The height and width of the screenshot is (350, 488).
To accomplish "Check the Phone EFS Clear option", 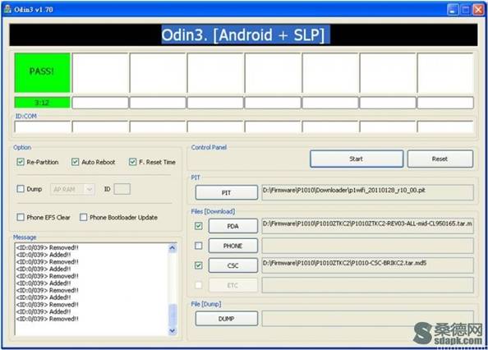I will pyautogui.click(x=21, y=217).
